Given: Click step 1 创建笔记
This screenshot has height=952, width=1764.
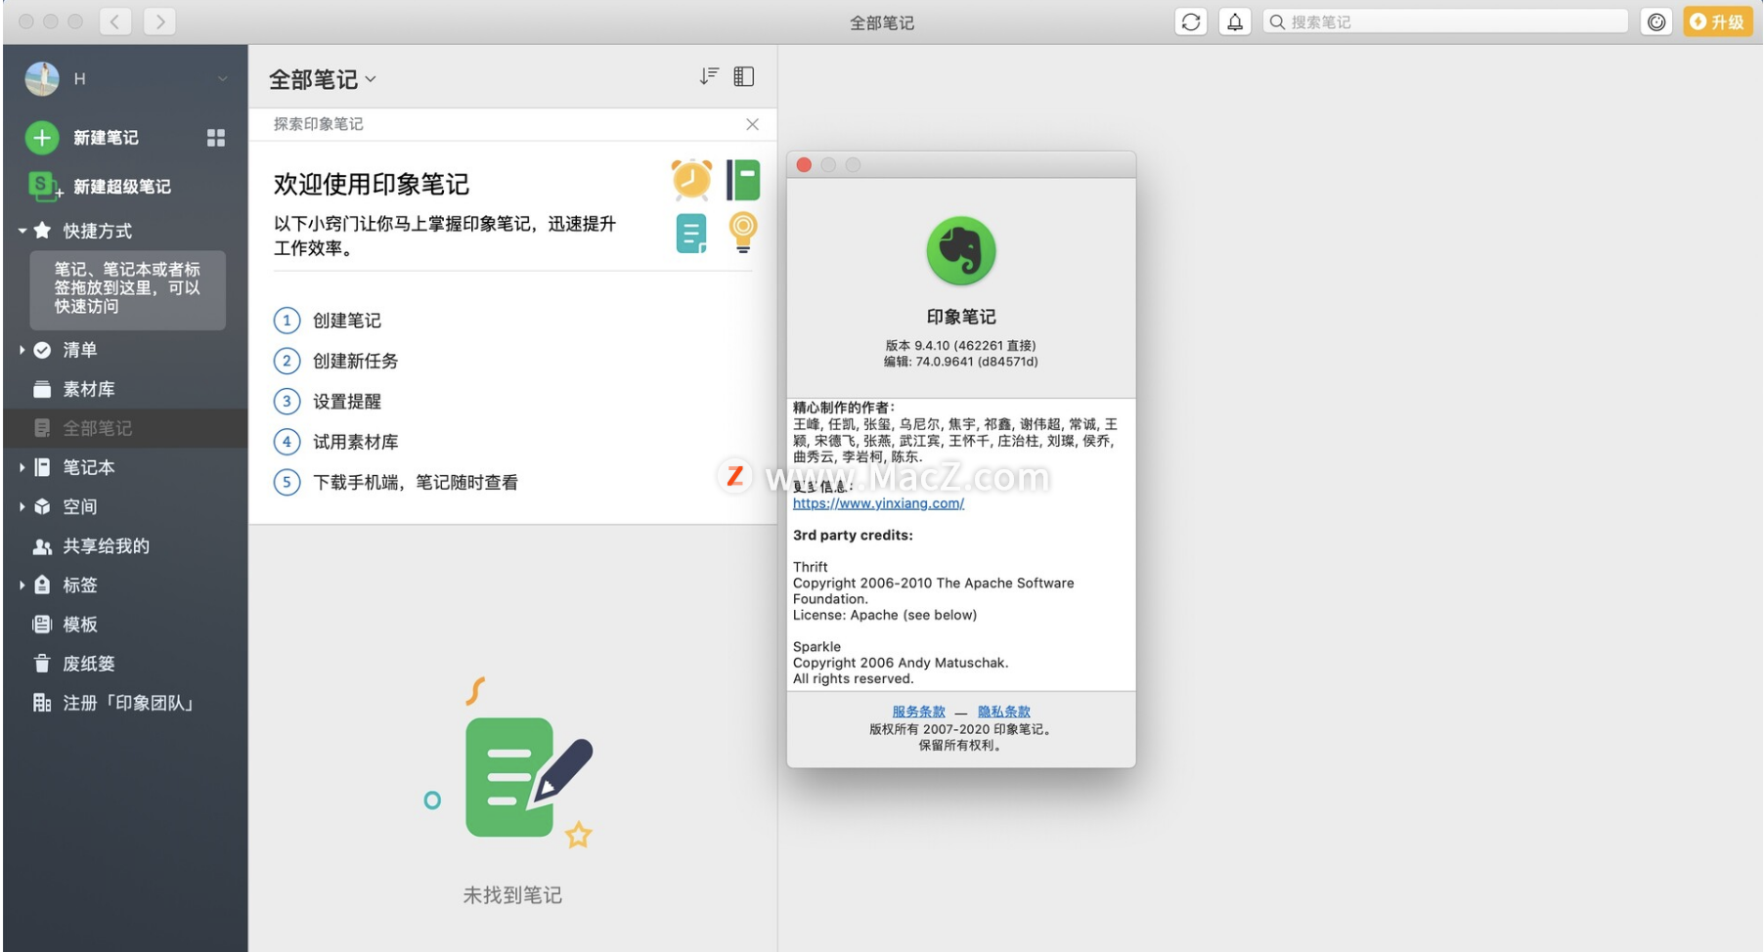Looking at the screenshot, I should (347, 320).
